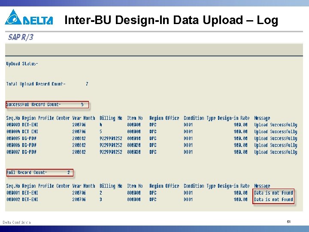Click Design-in Rate header in successful records table
309x232 pixels.
[233, 118]
